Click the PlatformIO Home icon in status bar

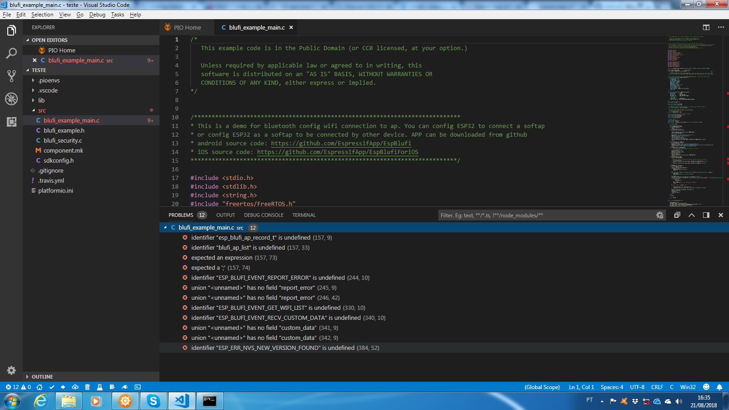point(40,387)
